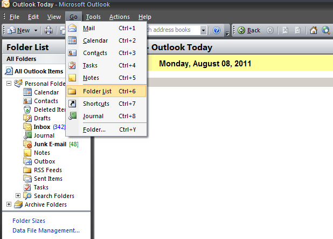Select highlighted Folder List menu entry
This screenshot has height=239, width=333.
coord(106,91)
